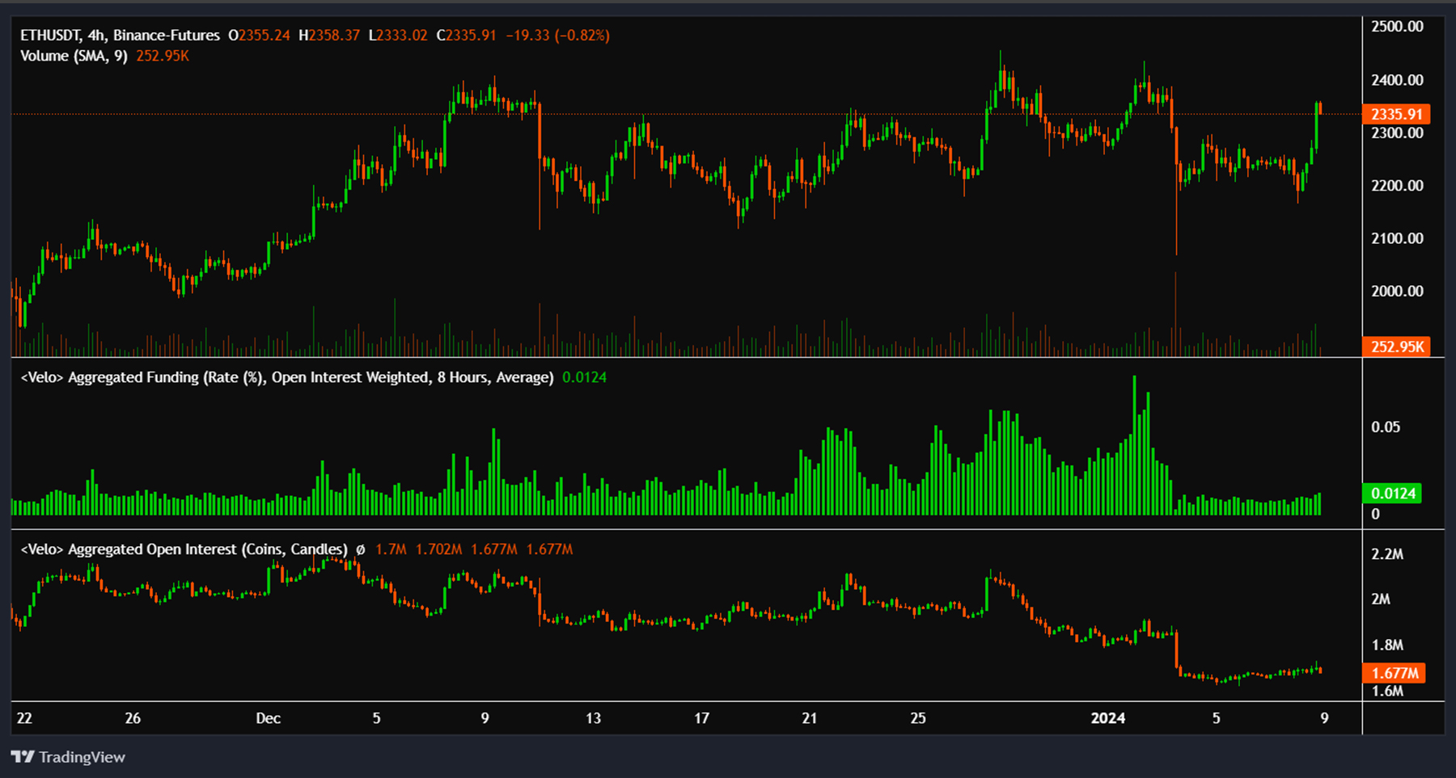Select the Volume (SMA, 9) indicator legend
Screen dimensions: 1456x778
pos(74,56)
